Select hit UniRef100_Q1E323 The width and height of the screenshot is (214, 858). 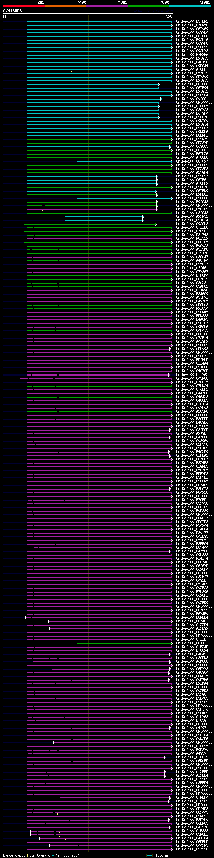(192, 831)
